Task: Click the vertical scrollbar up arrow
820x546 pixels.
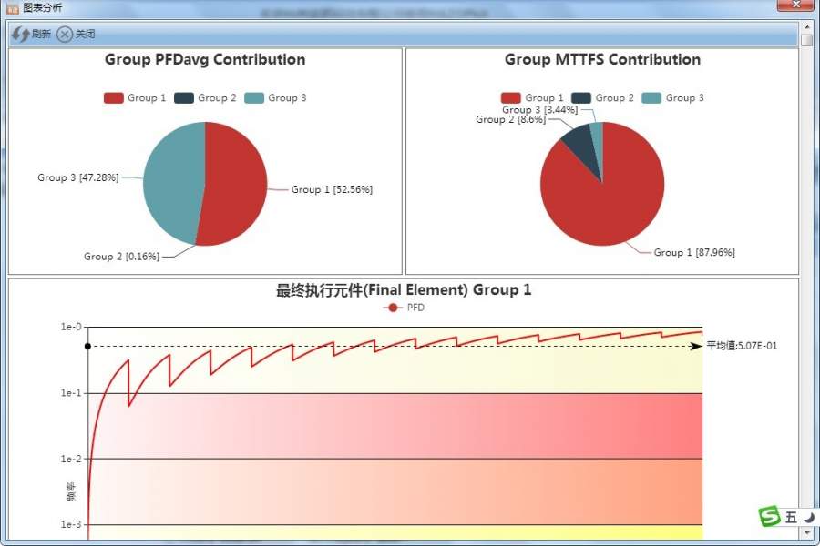Action: (x=807, y=26)
